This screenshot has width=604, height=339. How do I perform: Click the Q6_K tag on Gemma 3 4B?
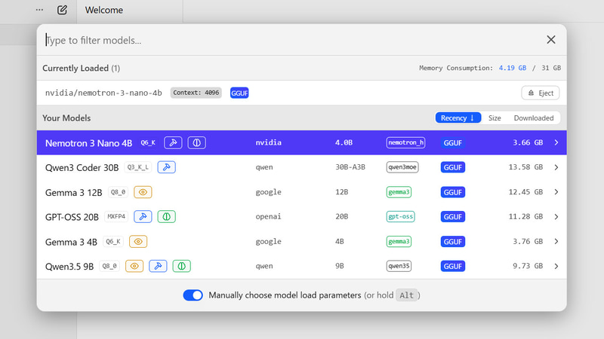[113, 241]
